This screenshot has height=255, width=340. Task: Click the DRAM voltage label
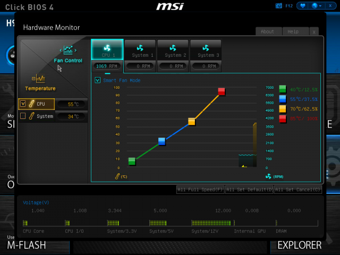[281, 231]
